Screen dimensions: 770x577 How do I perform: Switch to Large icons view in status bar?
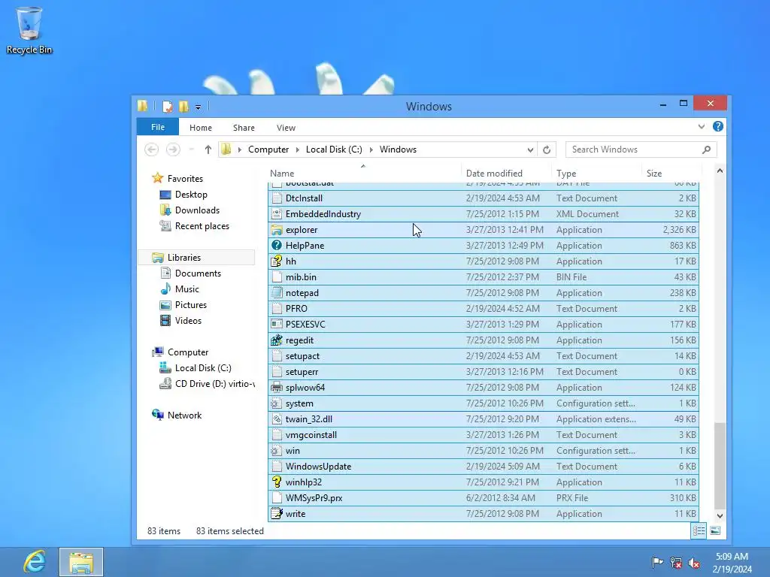pos(715,530)
